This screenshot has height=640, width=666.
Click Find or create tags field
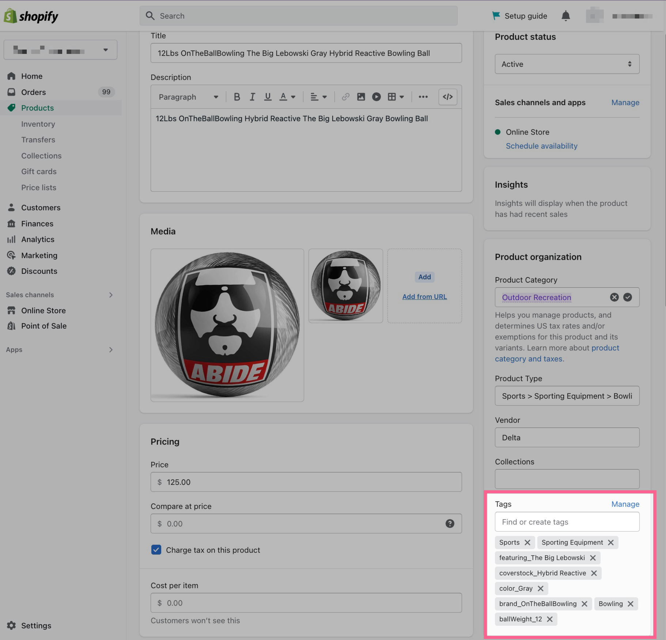[567, 522]
